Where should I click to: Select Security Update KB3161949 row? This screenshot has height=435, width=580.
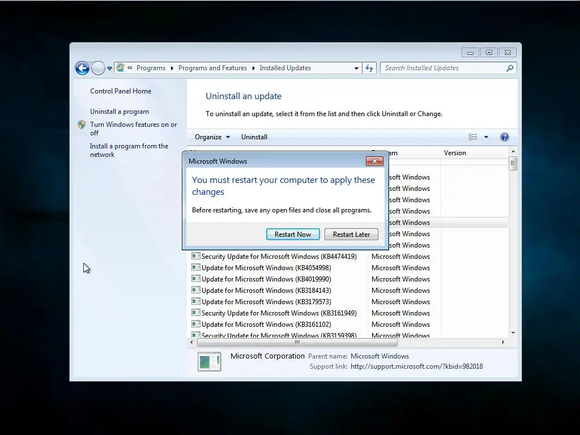click(349, 313)
